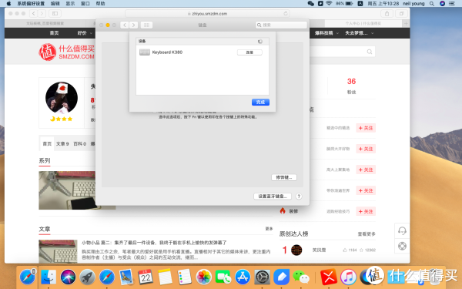Open iTunes from the Dock
This screenshot has height=289, width=462.
click(348, 277)
